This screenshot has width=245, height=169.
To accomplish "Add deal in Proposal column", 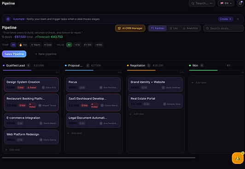I will click(75, 133).
